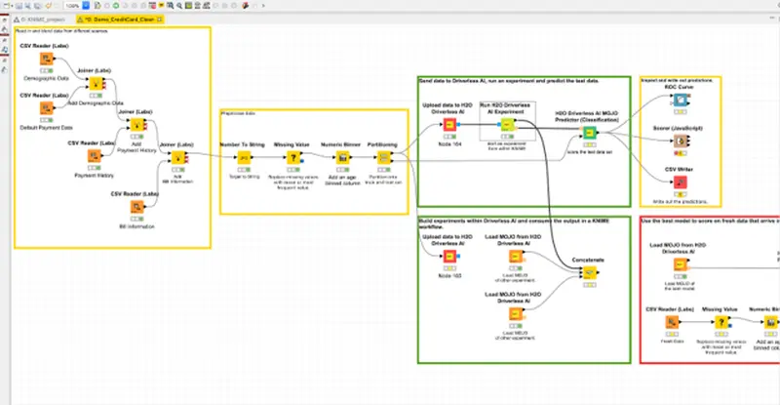This screenshot has width=780, height=405.
Task: Click the green execute icon in the toolbar
Action: [115, 6]
